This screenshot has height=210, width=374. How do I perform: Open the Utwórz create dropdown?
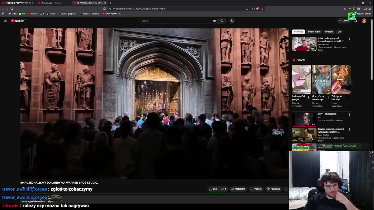(x=344, y=21)
